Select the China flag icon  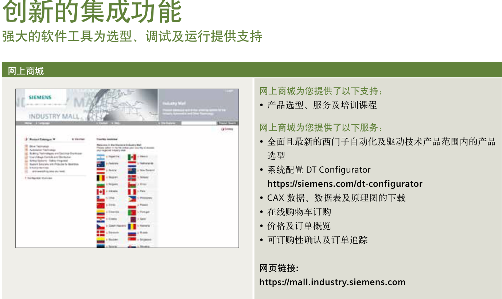pos(101,205)
